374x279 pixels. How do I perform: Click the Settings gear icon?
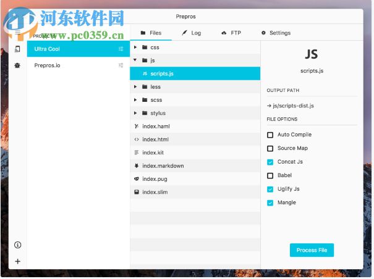(263, 33)
